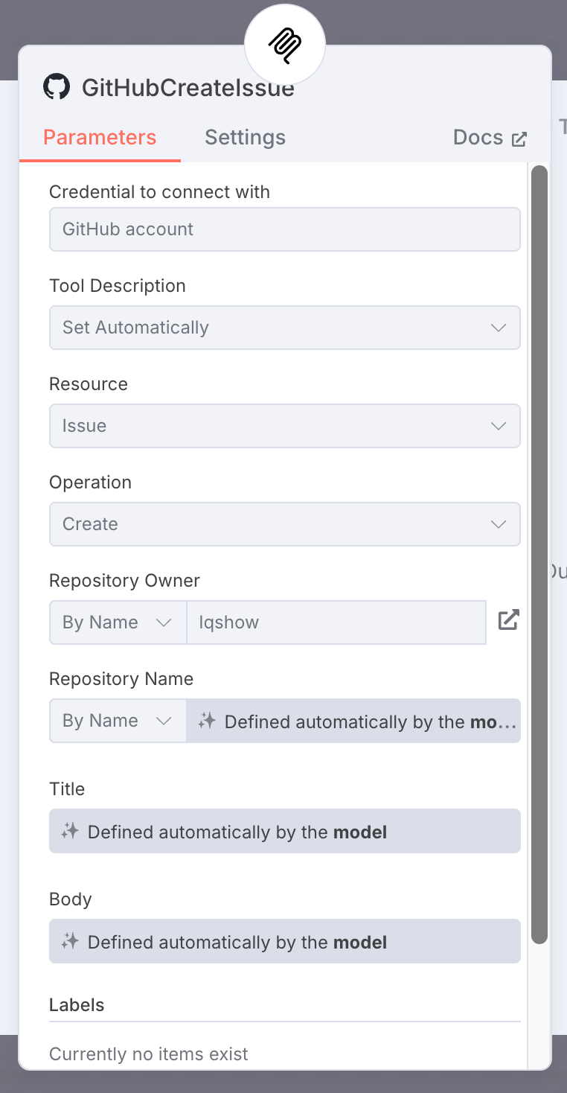This screenshot has height=1093, width=567.
Task: Click the Title model-defined field
Action: point(284,831)
